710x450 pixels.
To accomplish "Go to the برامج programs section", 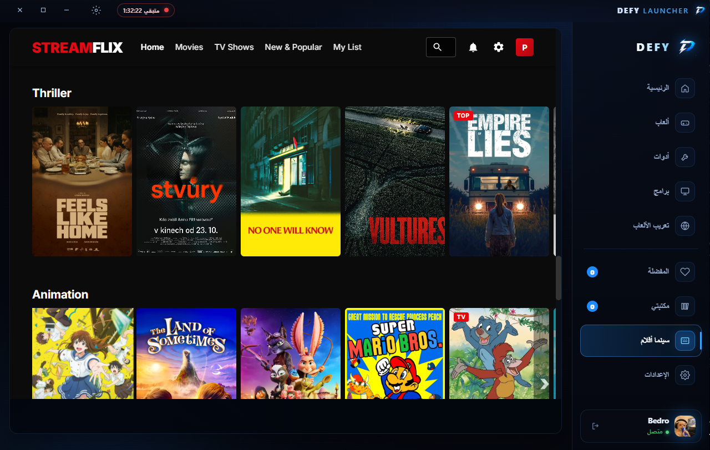I will [641, 191].
